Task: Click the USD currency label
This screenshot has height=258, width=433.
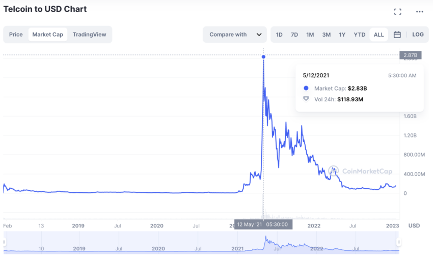Action: click(414, 226)
